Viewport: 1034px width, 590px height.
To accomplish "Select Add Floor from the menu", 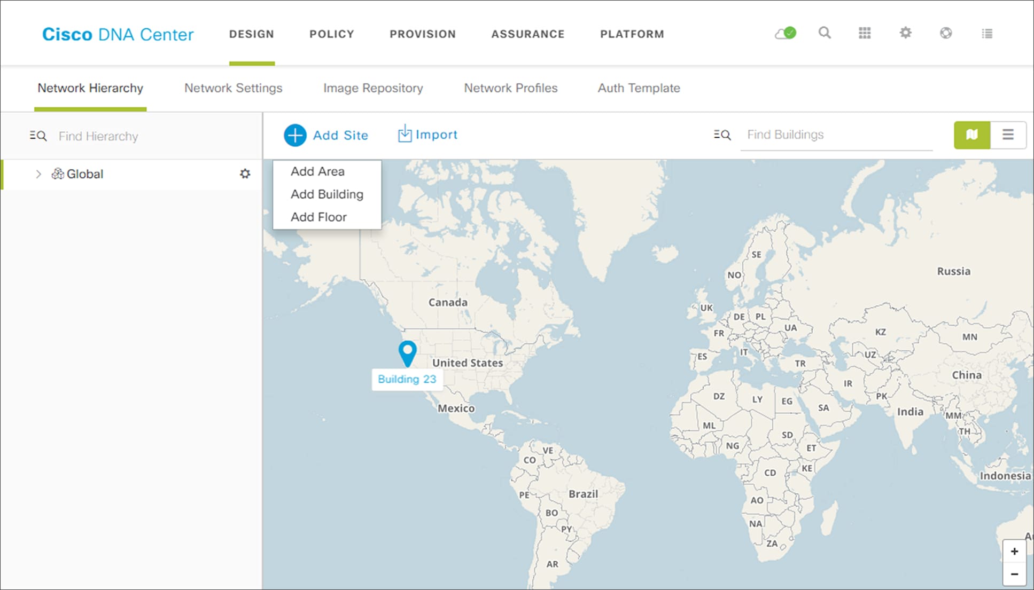I will coord(318,217).
